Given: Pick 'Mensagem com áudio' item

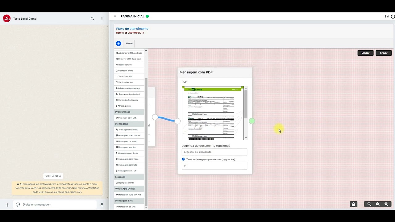Looking at the screenshot, I should coord(129,153).
